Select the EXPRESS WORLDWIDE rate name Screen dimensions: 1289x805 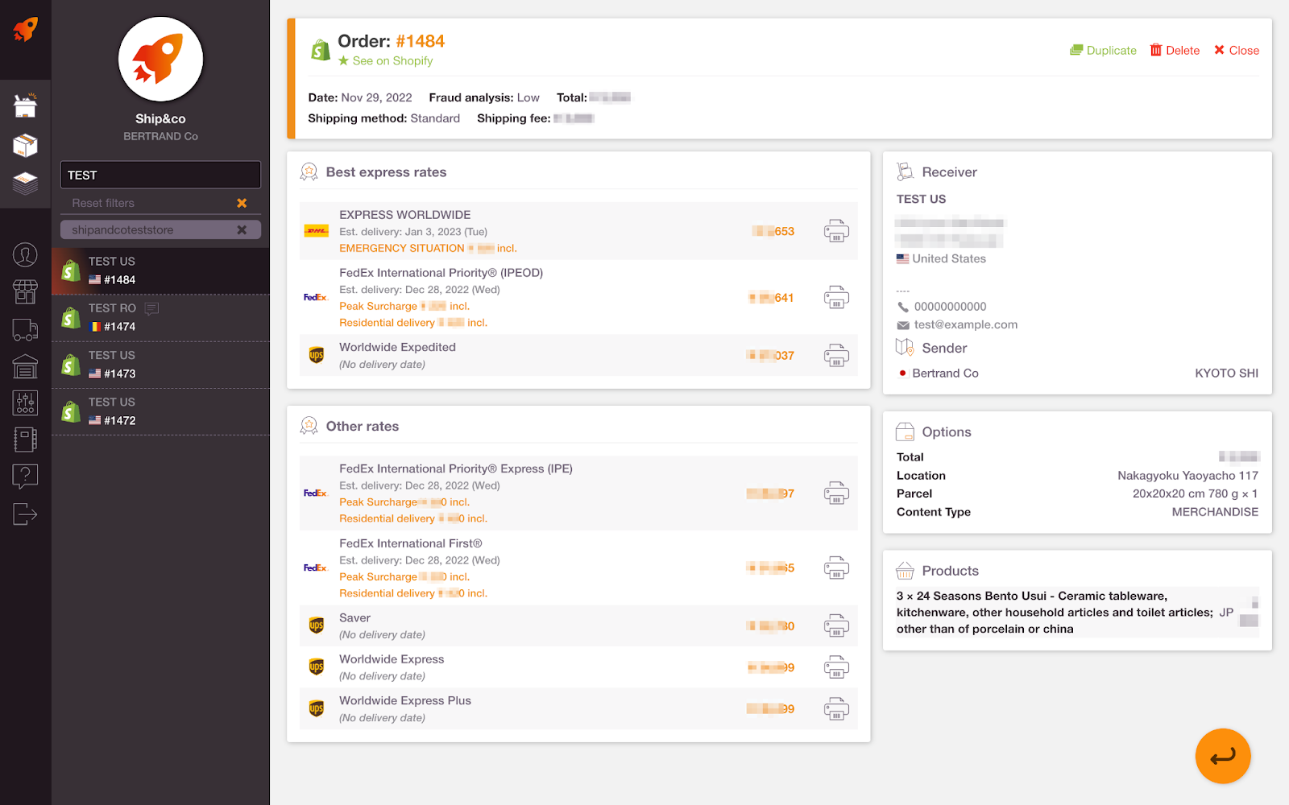click(404, 215)
